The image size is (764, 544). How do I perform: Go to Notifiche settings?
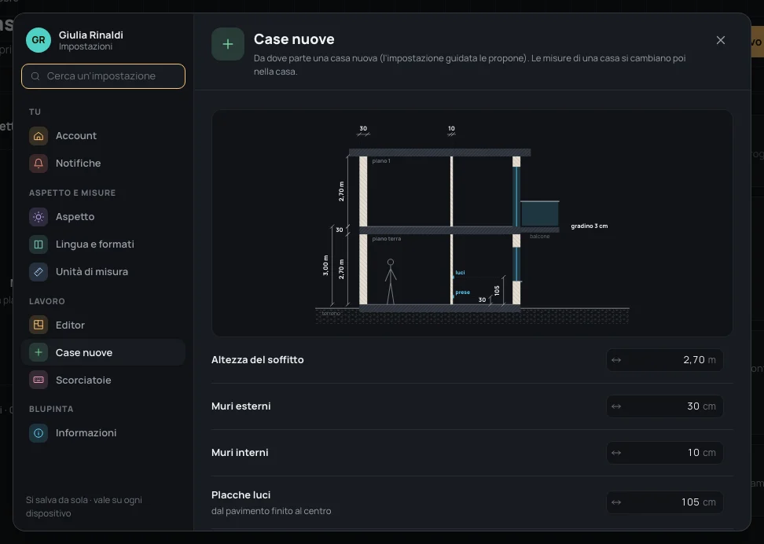pos(103,164)
